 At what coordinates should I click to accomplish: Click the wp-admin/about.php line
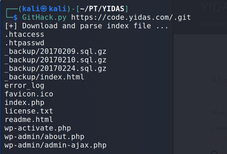(44, 137)
